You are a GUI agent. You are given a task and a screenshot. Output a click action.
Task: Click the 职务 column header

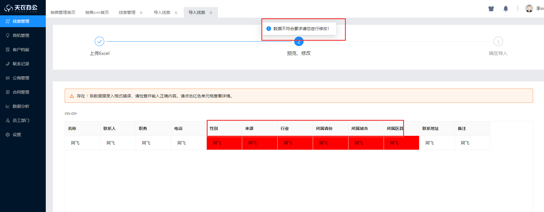[x=154, y=128]
